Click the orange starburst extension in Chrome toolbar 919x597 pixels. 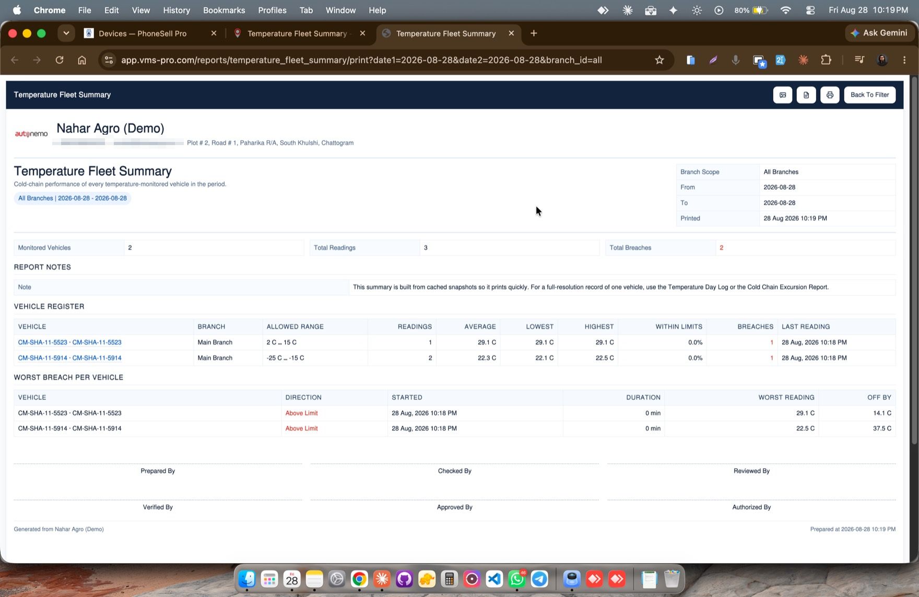tap(803, 60)
